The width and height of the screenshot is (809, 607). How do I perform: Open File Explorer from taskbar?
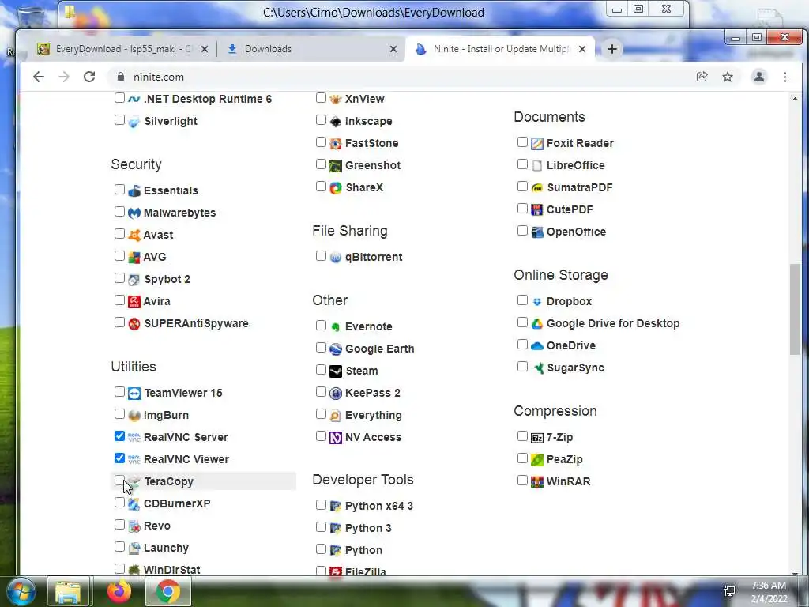tap(68, 592)
